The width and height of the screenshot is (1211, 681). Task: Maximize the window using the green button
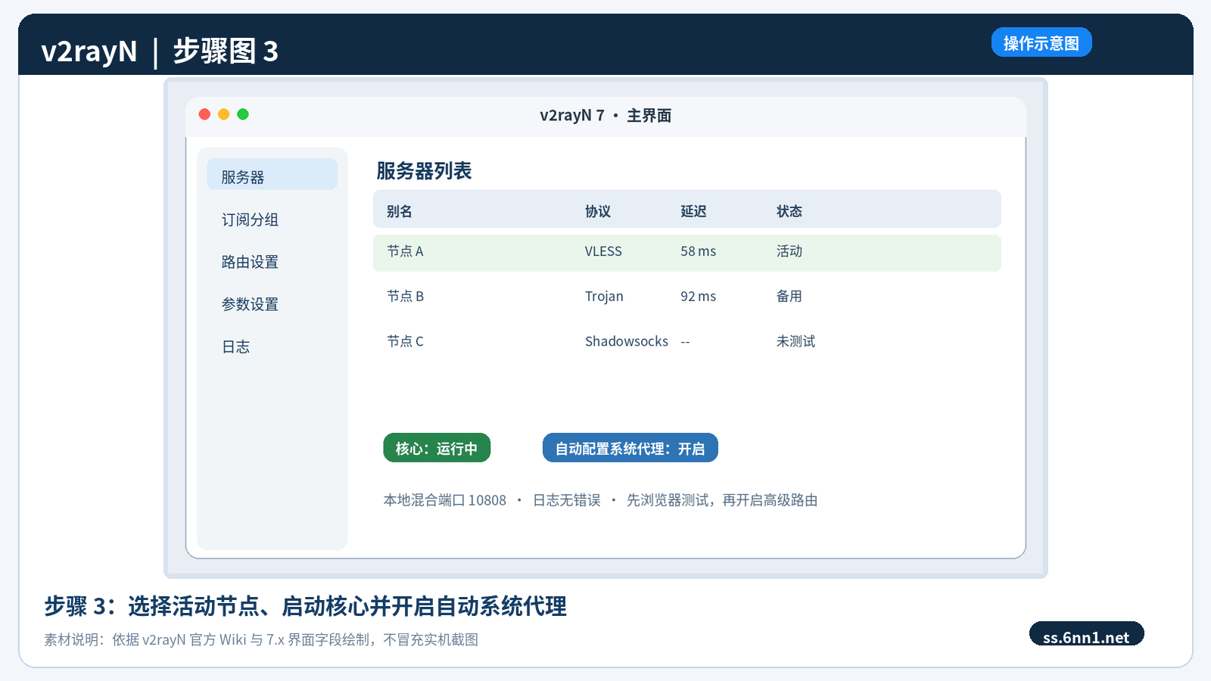pos(243,114)
